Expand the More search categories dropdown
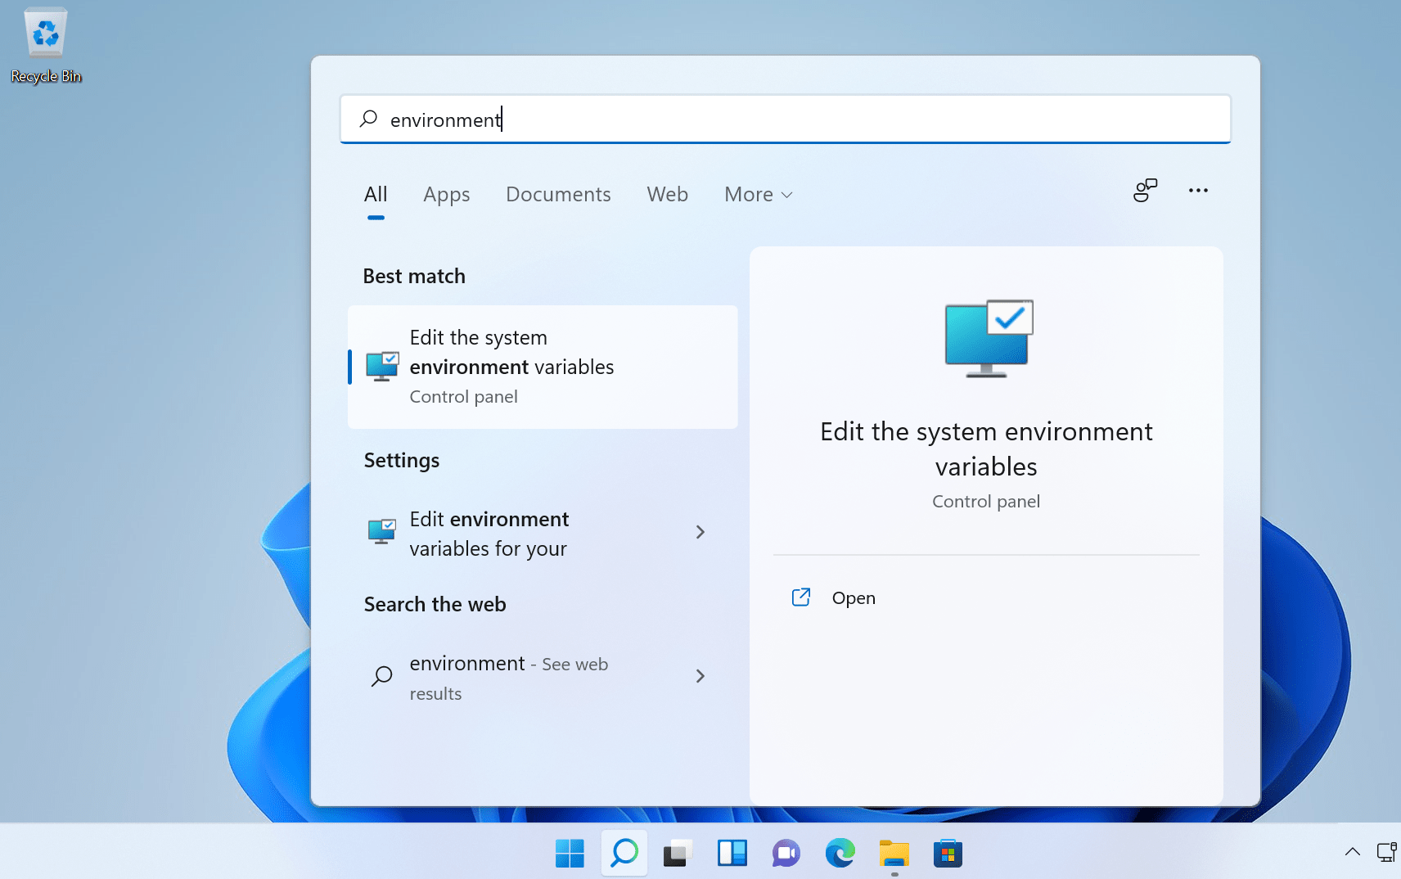The image size is (1401, 879). pos(757,194)
